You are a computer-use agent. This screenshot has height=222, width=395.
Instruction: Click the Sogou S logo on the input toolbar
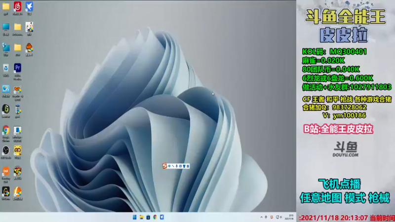(x=165, y=166)
